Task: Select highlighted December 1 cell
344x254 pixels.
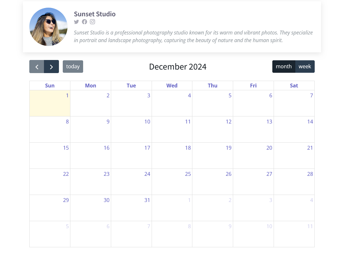Action: click(50, 103)
